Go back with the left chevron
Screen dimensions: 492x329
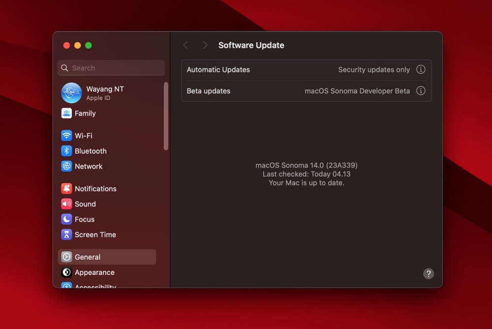click(x=186, y=45)
